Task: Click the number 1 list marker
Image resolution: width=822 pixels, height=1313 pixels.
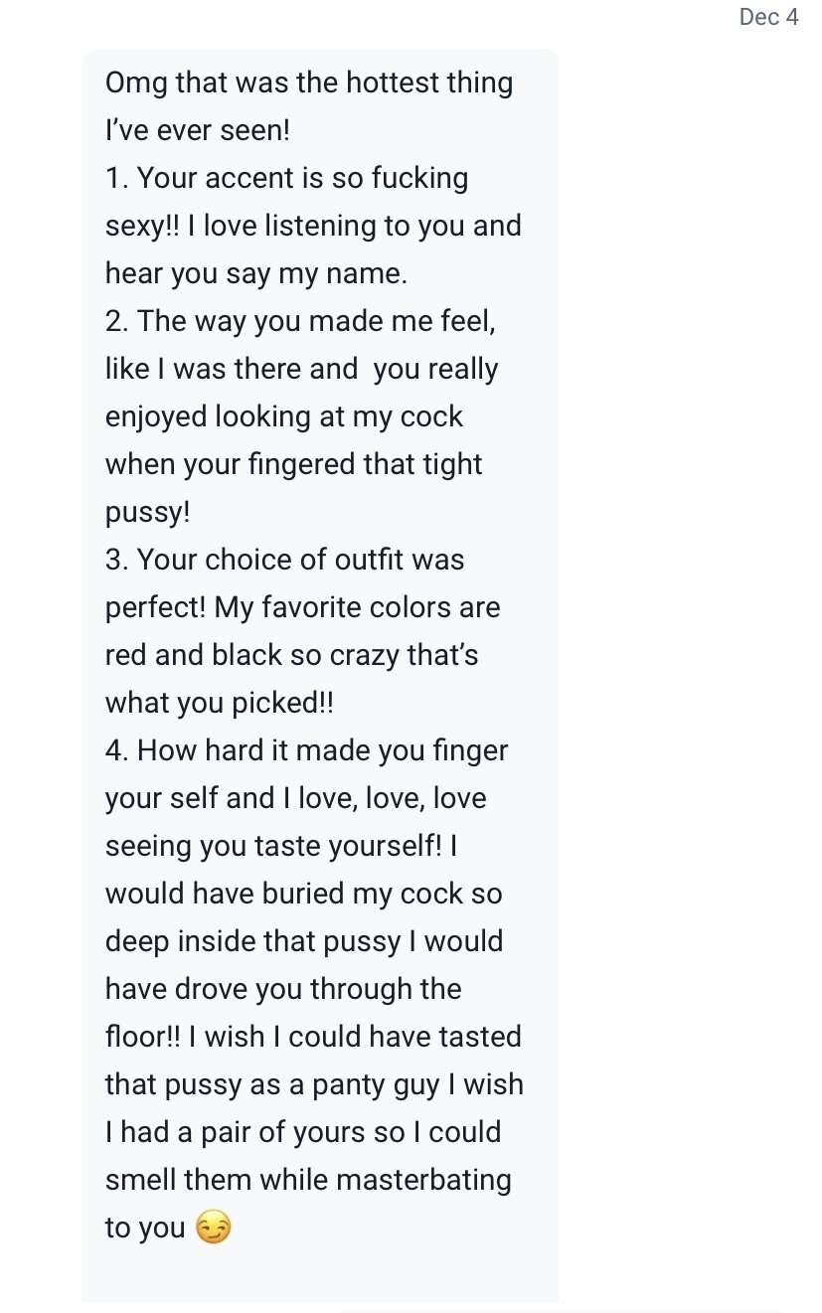Action: click(x=116, y=179)
